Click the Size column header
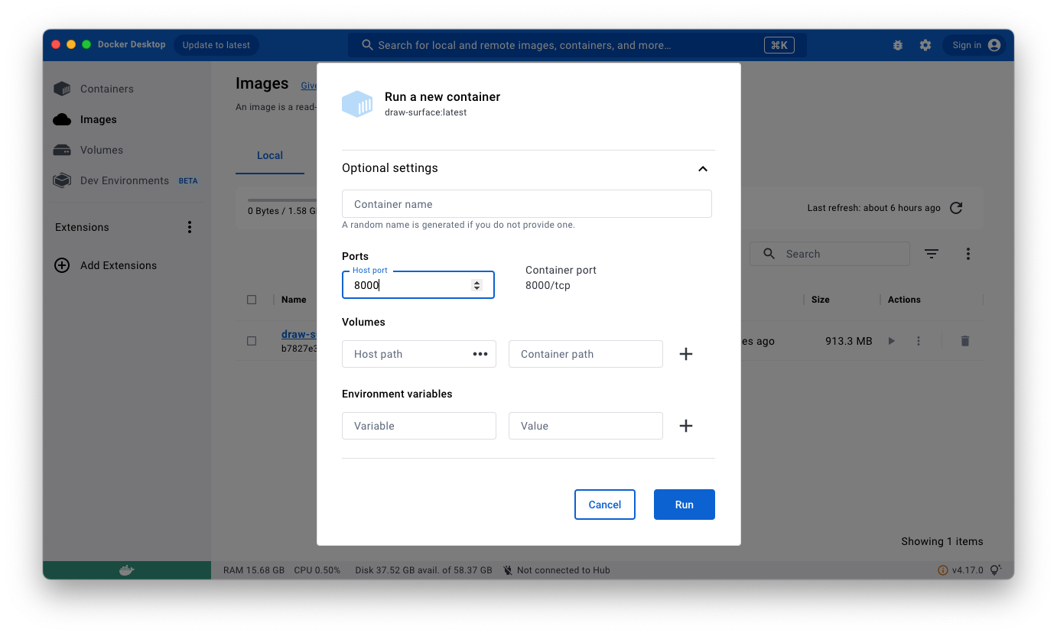 [821, 300]
